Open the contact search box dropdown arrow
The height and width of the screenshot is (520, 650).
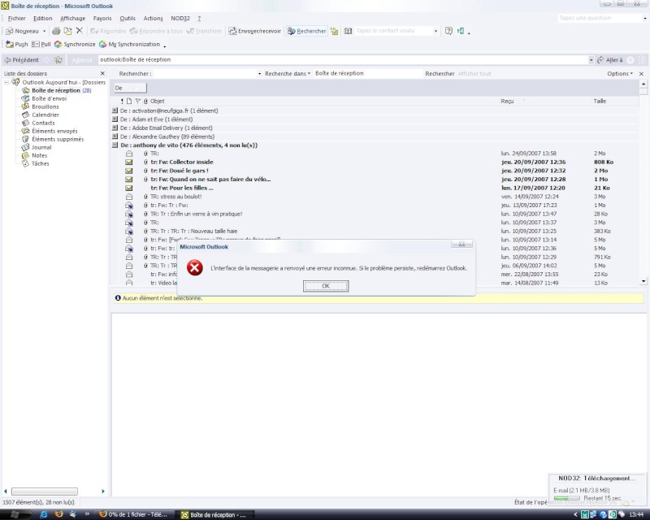coord(435,31)
